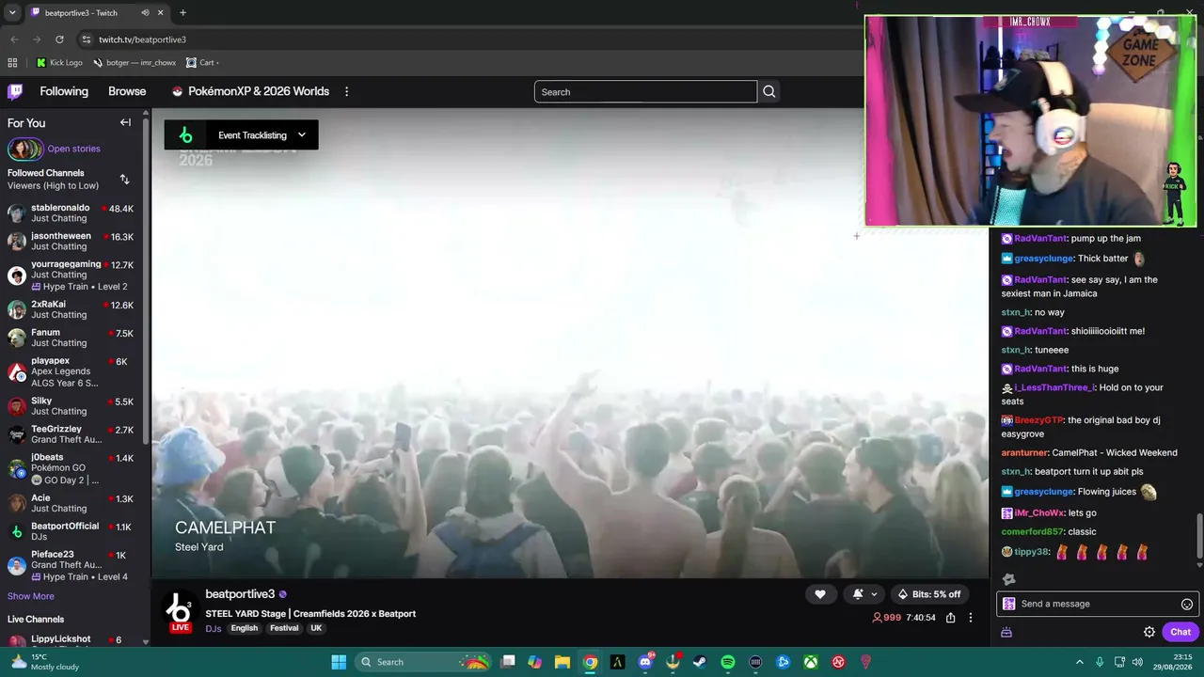The image size is (1204, 677).
Task: Open j0beats channel in sidebar
Action: click(71, 468)
